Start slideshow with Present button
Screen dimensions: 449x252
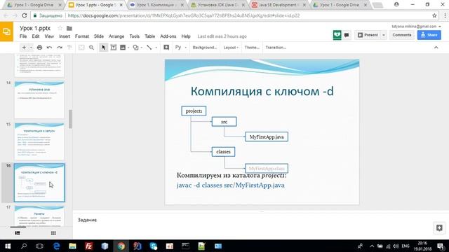[x=368, y=35]
